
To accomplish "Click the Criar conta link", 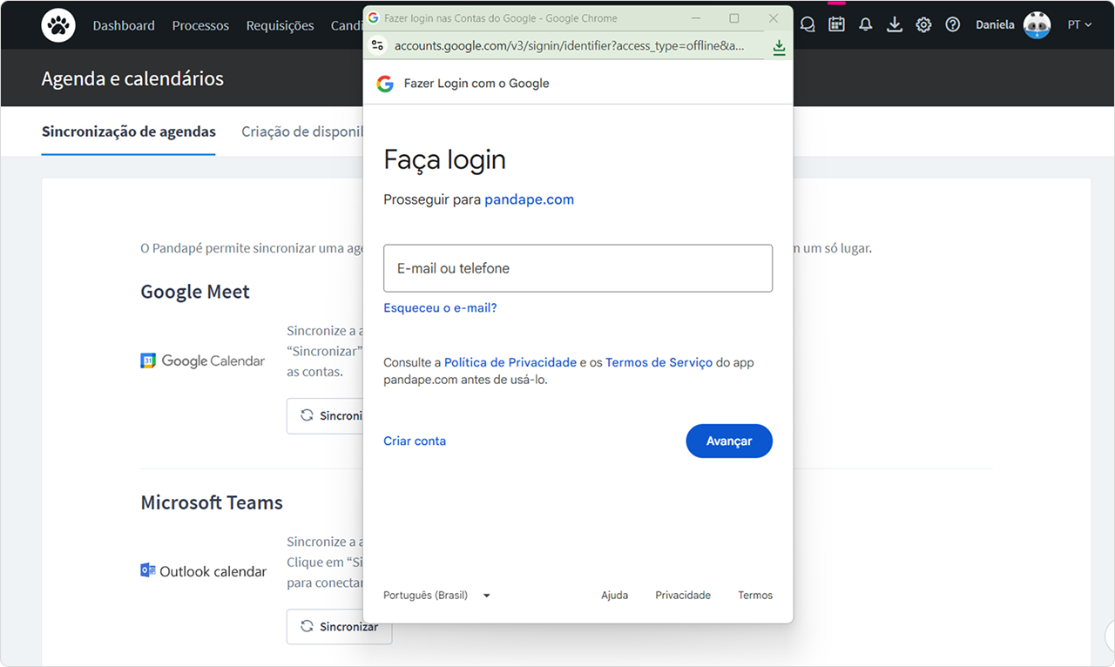I will tap(415, 441).
